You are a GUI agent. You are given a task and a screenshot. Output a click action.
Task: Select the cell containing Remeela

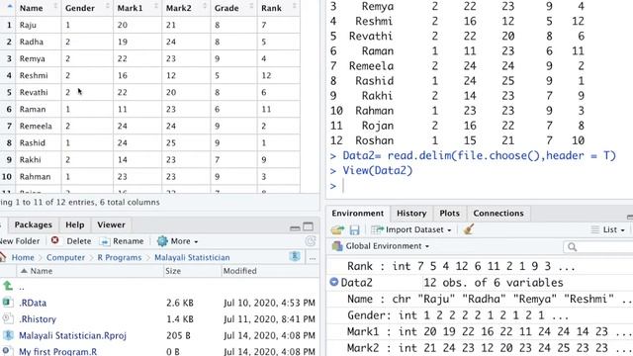click(x=39, y=127)
